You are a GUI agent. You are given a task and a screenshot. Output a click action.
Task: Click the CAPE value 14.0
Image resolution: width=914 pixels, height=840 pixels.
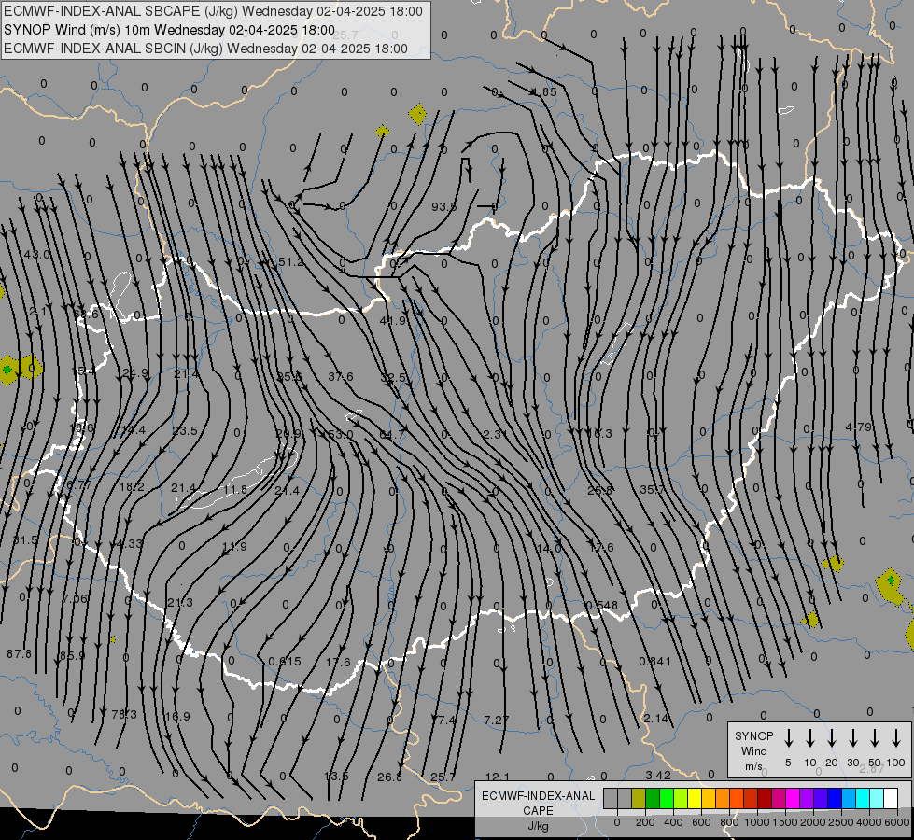549,549
